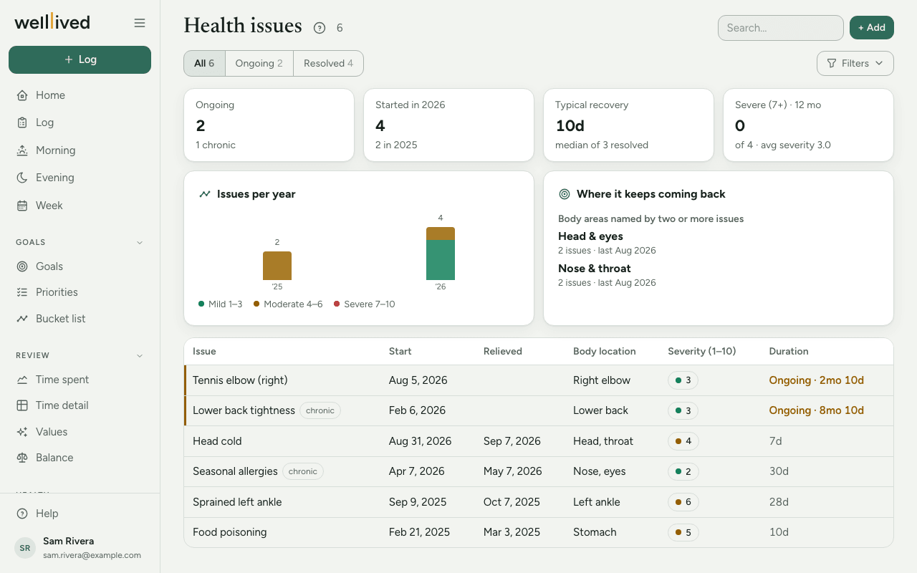Click the brown Moderate segment of 2026 bar

(x=441, y=233)
